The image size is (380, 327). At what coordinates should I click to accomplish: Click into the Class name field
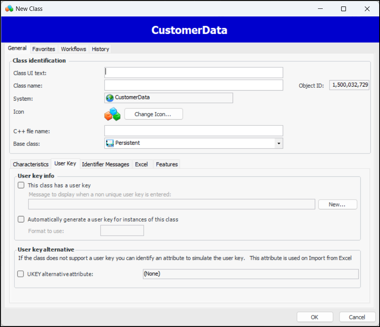pyautogui.click(x=193, y=85)
